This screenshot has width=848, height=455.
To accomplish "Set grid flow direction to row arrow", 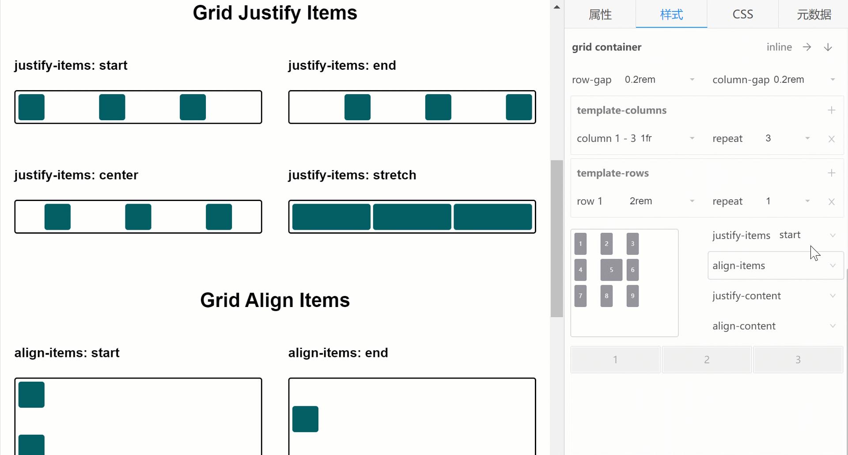I will click(807, 47).
